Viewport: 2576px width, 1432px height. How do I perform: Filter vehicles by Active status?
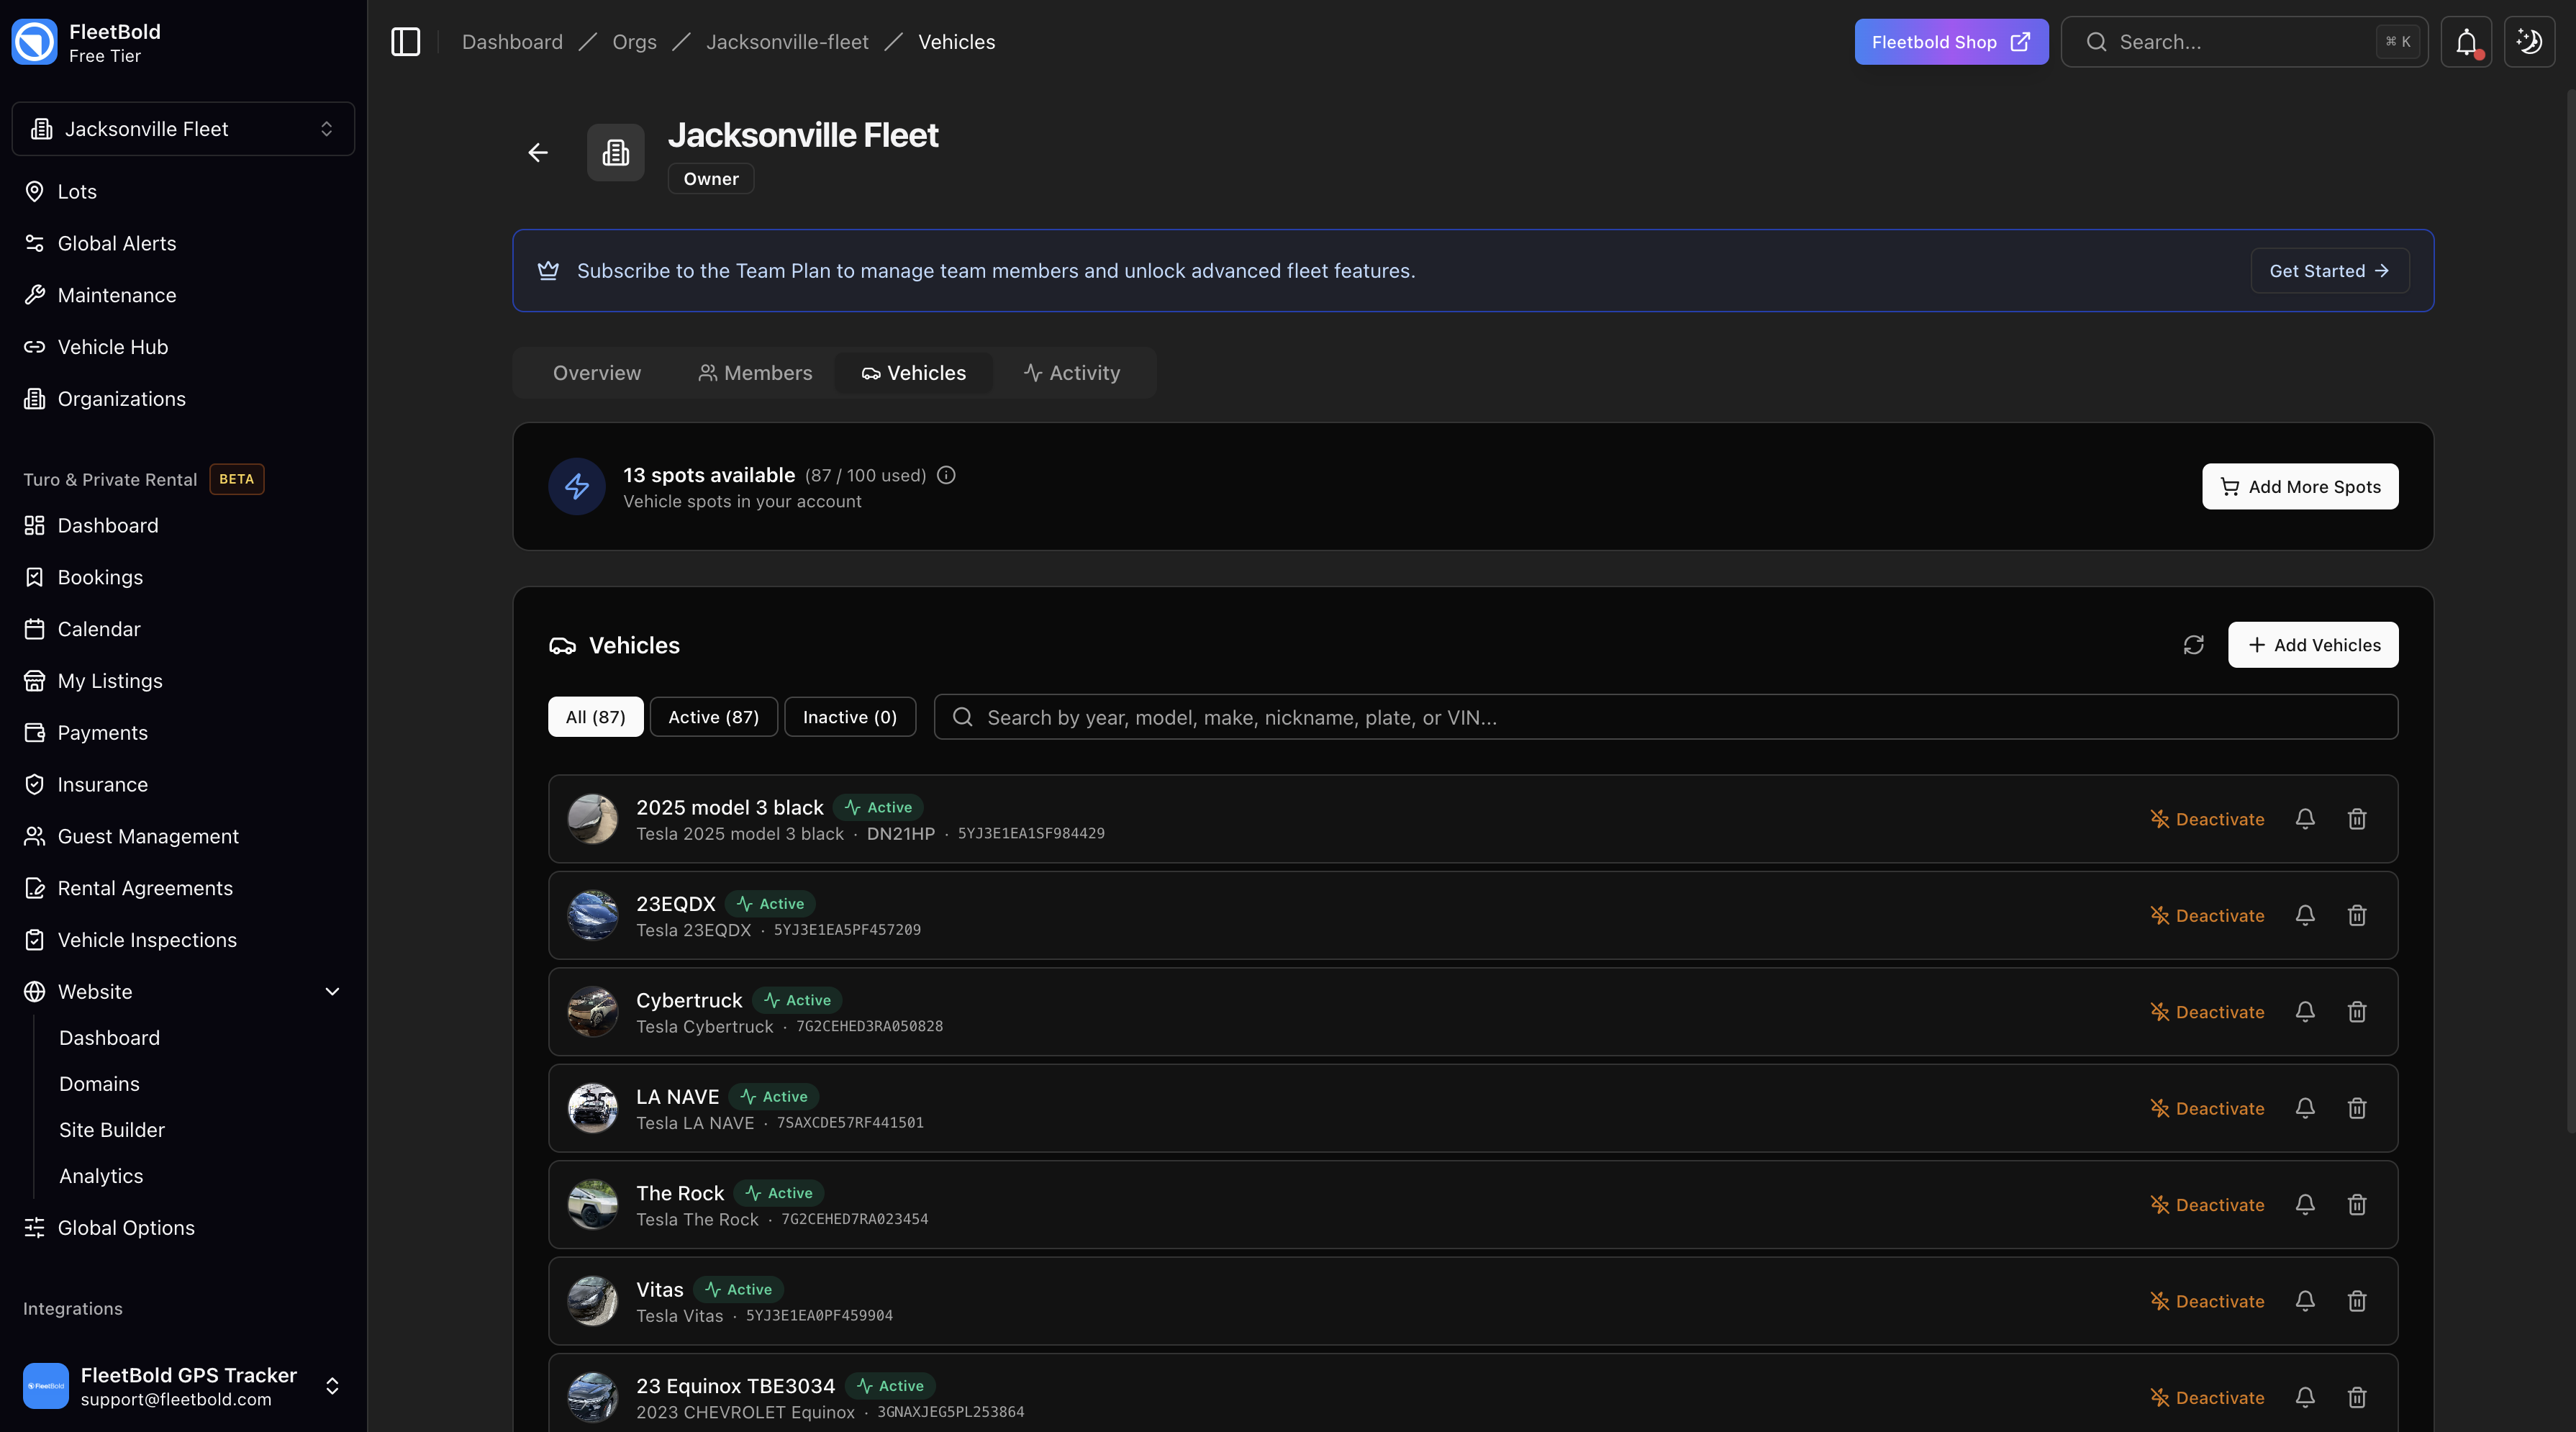coord(713,716)
